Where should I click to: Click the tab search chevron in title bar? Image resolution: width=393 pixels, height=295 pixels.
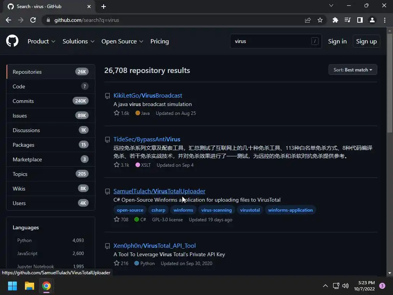[331, 5]
